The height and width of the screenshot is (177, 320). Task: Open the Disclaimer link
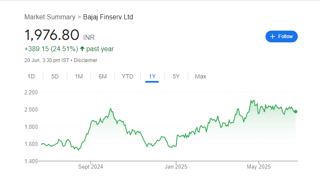[x=85, y=60]
